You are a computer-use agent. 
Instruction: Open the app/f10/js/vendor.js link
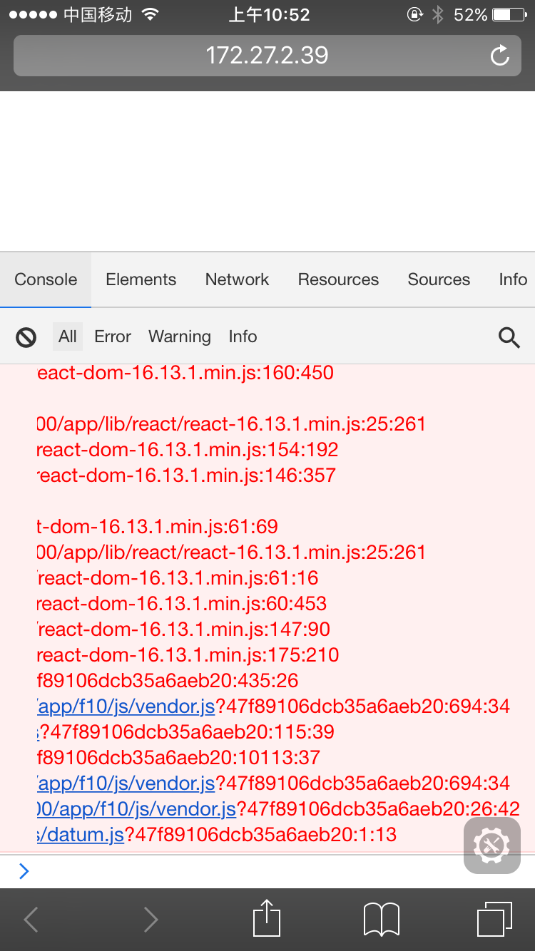pos(126,705)
